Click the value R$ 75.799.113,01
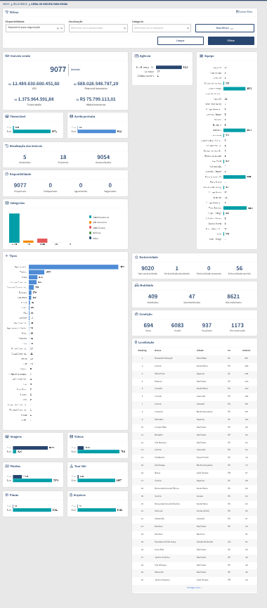Image resolution: width=267 pixels, height=608 pixels. click(x=98, y=99)
